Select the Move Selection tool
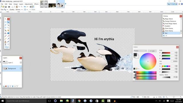Viewport: 183px width, 103px height. click(8, 25)
